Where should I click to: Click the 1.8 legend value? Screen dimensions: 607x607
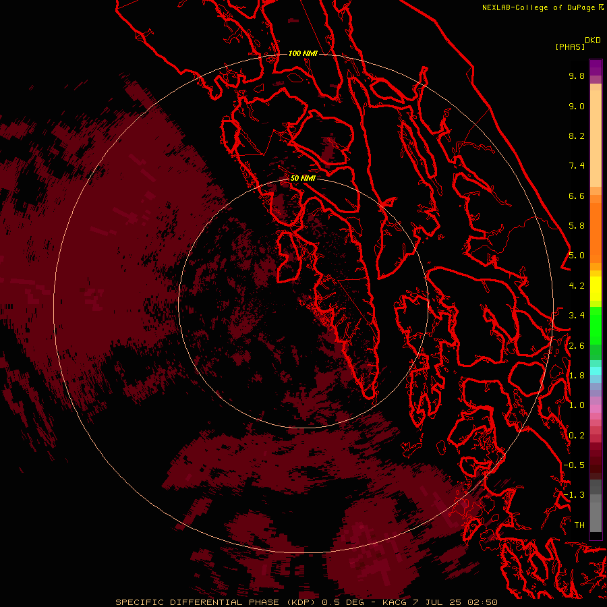tap(577, 376)
